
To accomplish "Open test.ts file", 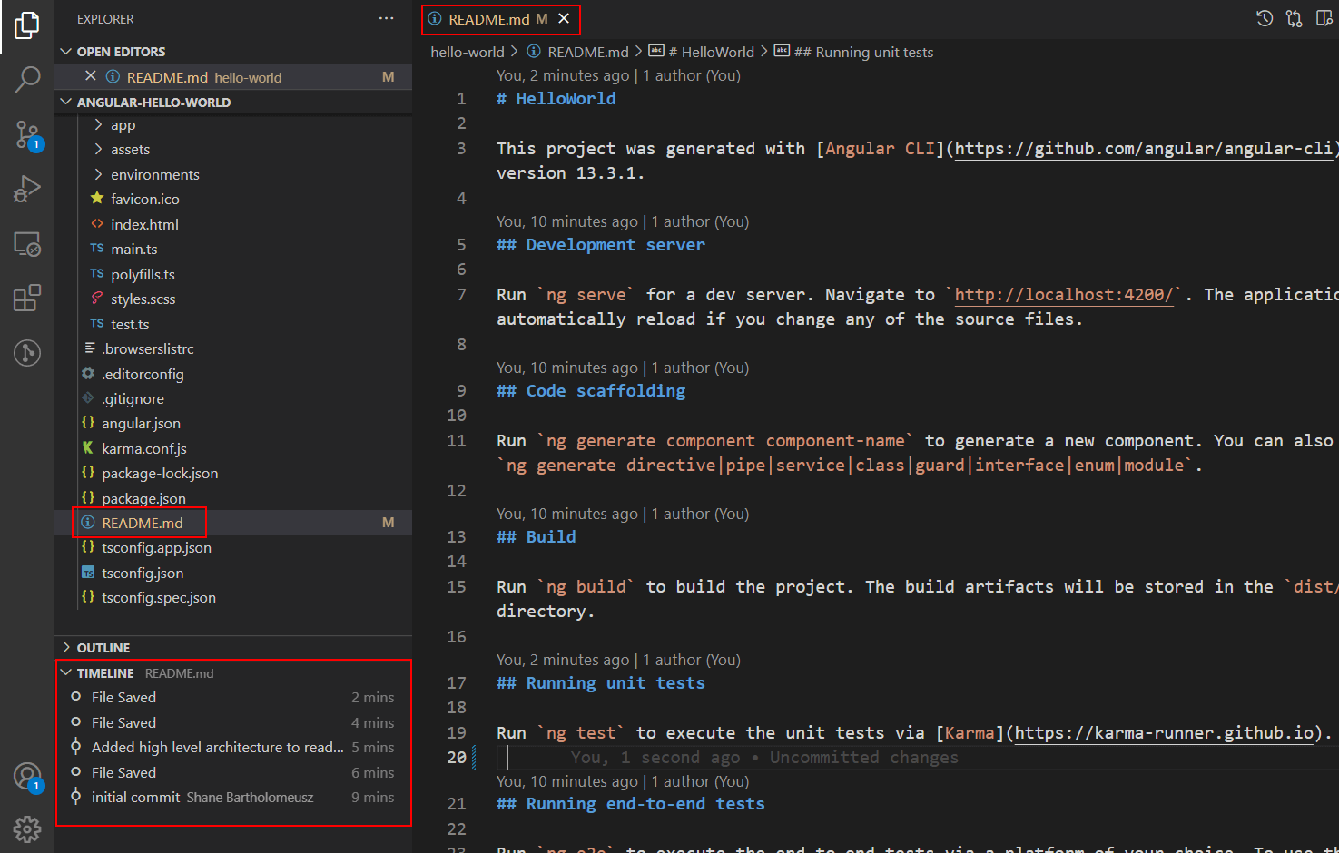I will tap(130, 324).
